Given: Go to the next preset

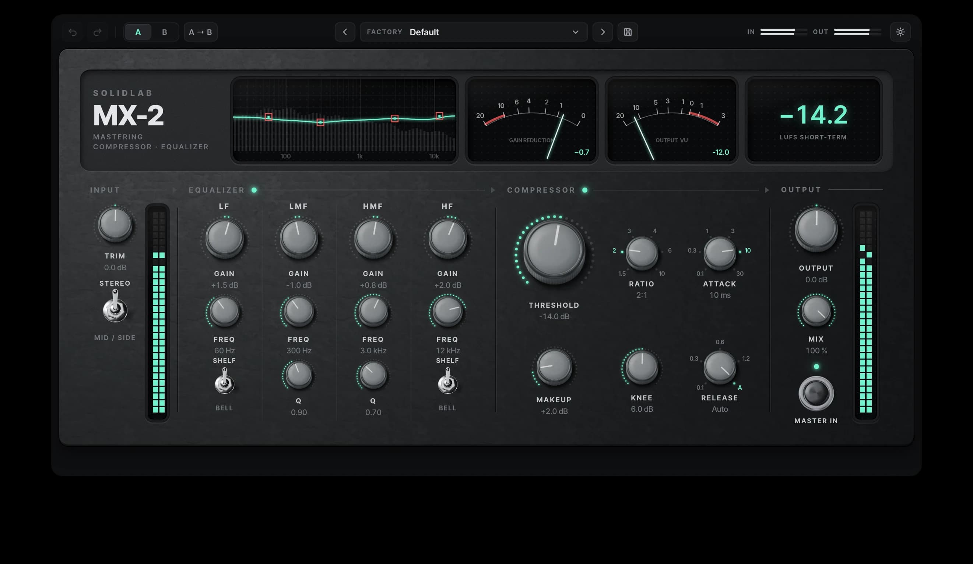Looking at the screenshot, I should pyautogui.click(x=603, y=32).
